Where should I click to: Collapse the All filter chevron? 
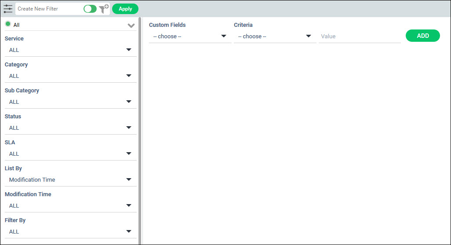131,26
